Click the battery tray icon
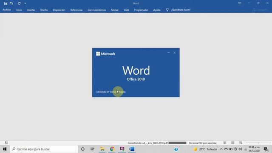Viewport: 272px width, 153px height. pyautogui.click(x=231, y=149)
